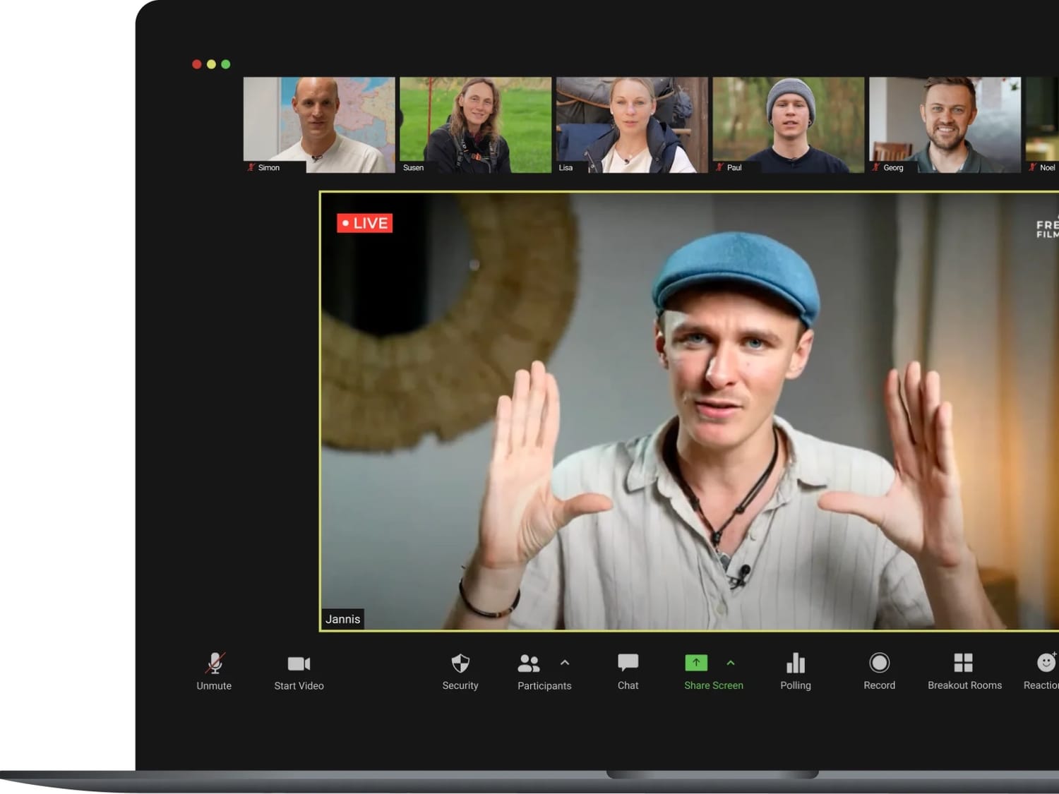Image resolution: width=1059 pixels, height=794 pixels.
Task: Click the yellow minimize window dot
Action: pos(211,64)
